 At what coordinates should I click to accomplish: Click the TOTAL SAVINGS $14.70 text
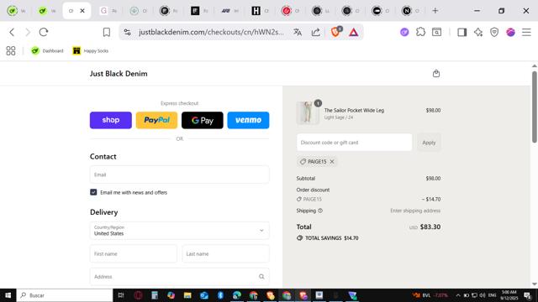pos(331,238)
